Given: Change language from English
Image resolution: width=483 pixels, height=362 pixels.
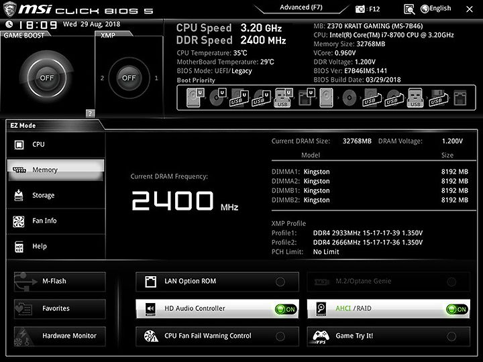Looking at the screenshot, I should pyautogui.click(x=440, y=8).
